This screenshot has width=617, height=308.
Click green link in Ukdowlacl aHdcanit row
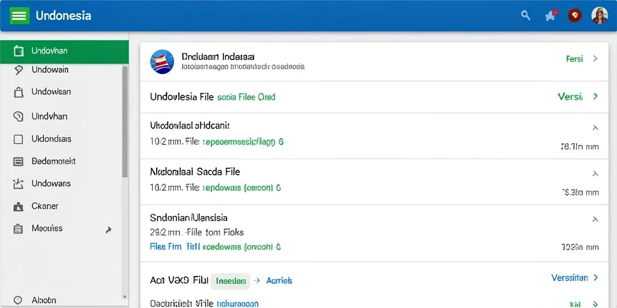coord(243,142)
